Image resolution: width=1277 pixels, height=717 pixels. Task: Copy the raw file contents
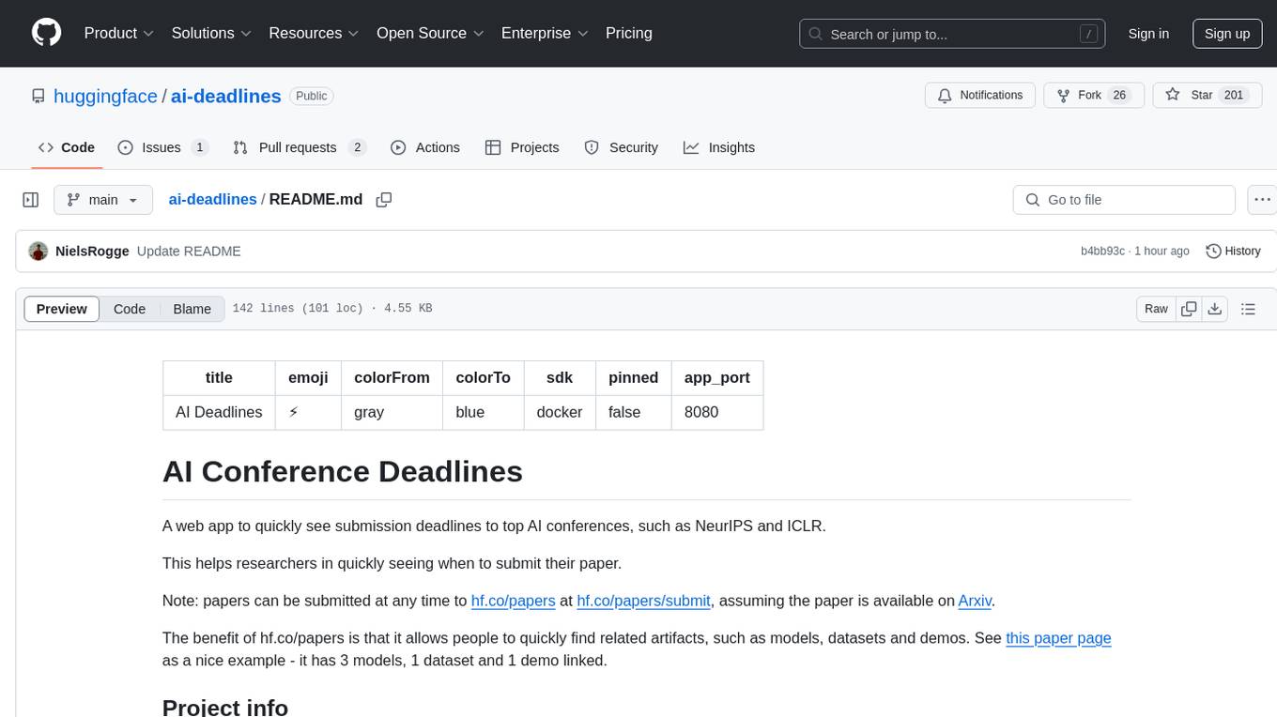tap(1189, 309)
